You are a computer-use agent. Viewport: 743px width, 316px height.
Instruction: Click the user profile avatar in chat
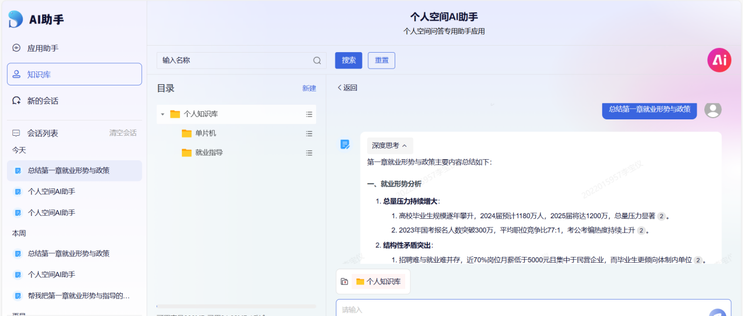coord(713,109)
